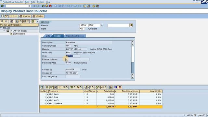
Task: Click Material from field LAPTOP (DELL)
Action: [90, 25]
